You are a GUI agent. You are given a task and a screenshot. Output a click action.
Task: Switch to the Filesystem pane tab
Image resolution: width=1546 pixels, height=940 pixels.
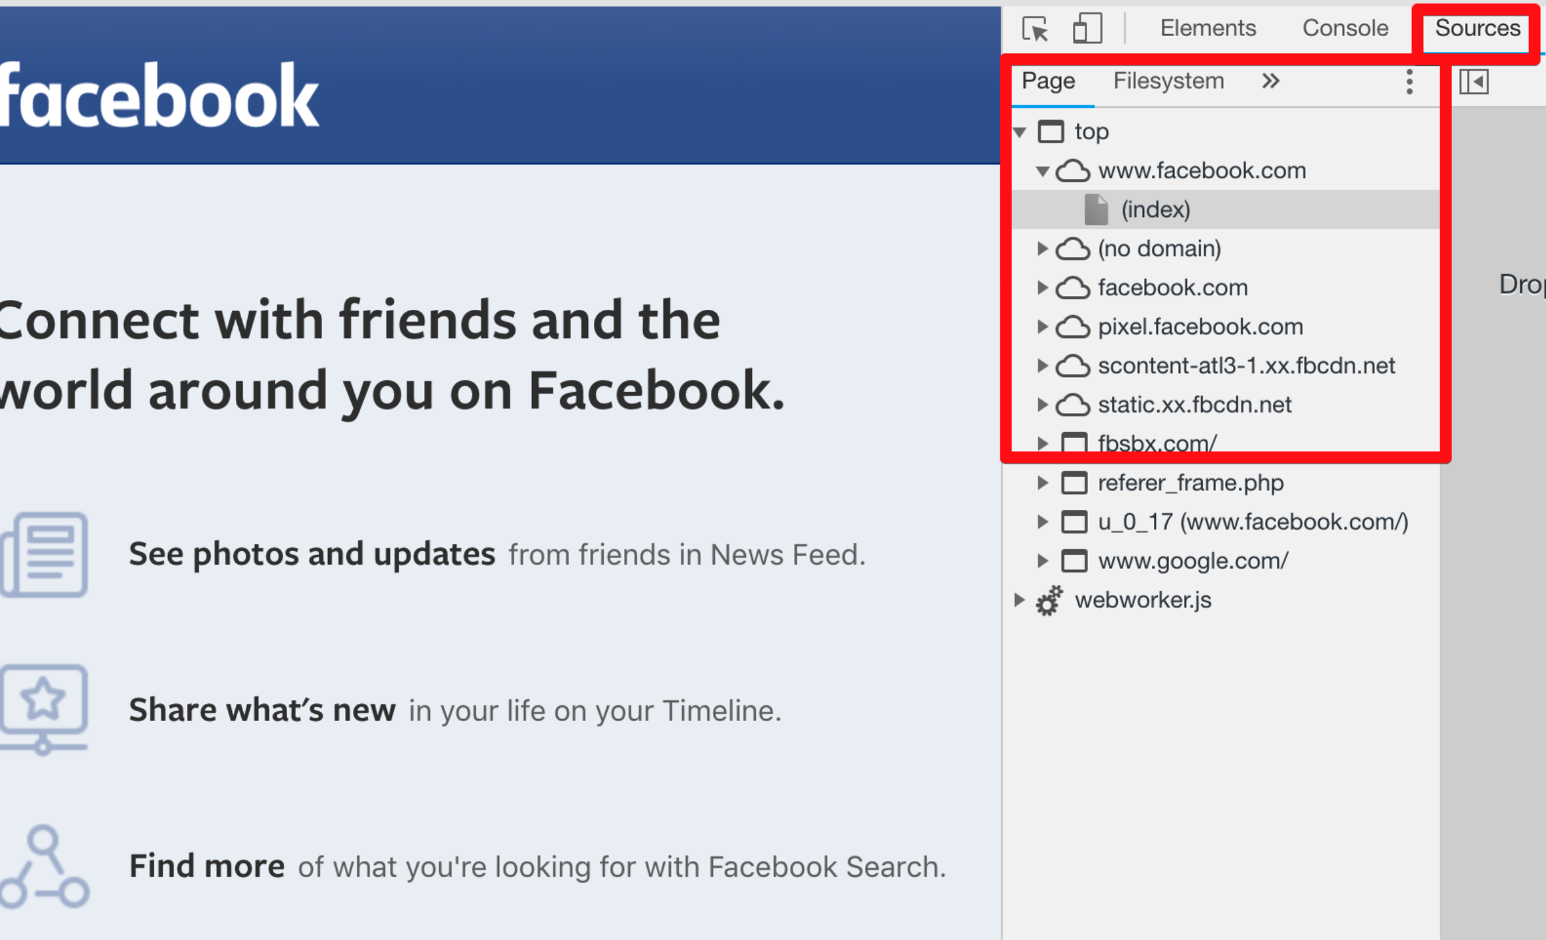1168,81
